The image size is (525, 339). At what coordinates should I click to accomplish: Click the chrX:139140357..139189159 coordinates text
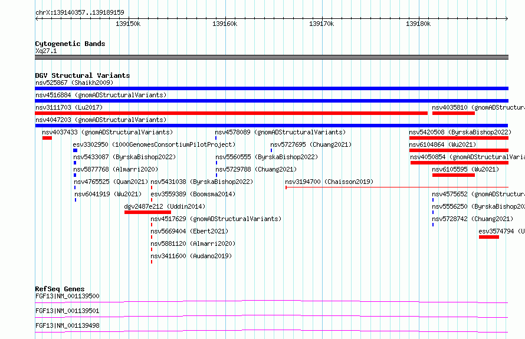(x=80, y=13)
